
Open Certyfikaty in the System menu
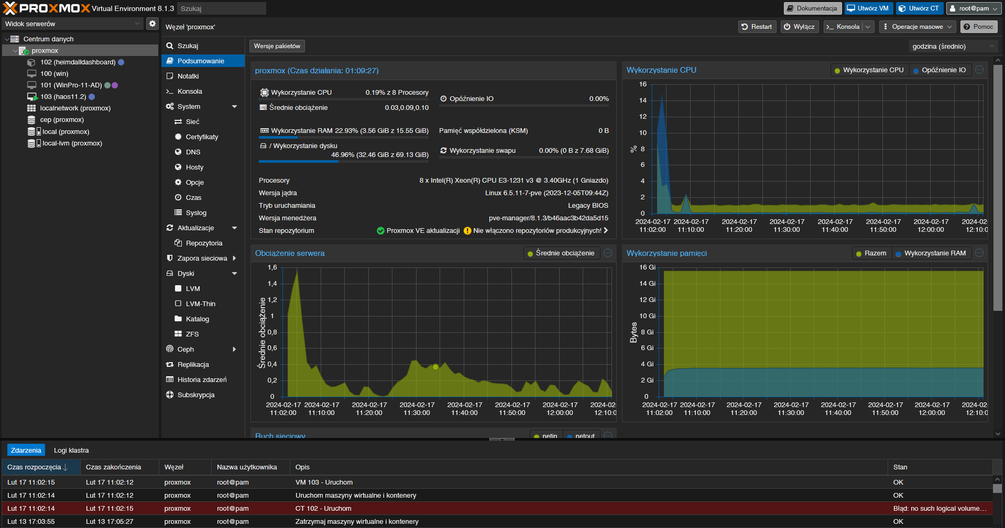202,137
